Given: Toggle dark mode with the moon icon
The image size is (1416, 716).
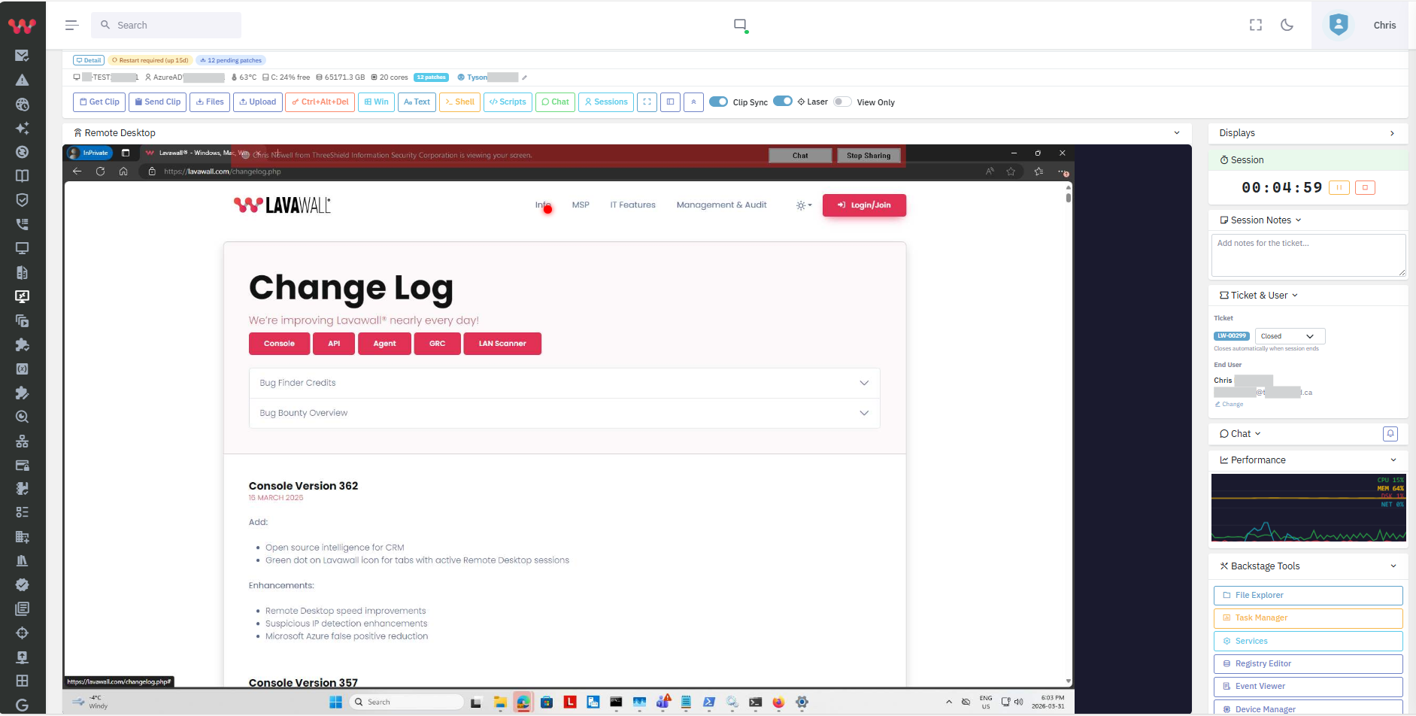Looking at the screenshot, I should (1287, 24).
